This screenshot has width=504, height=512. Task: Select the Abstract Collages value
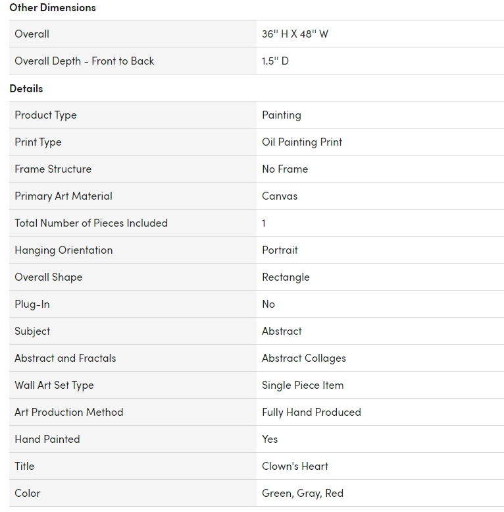point(303,358)
